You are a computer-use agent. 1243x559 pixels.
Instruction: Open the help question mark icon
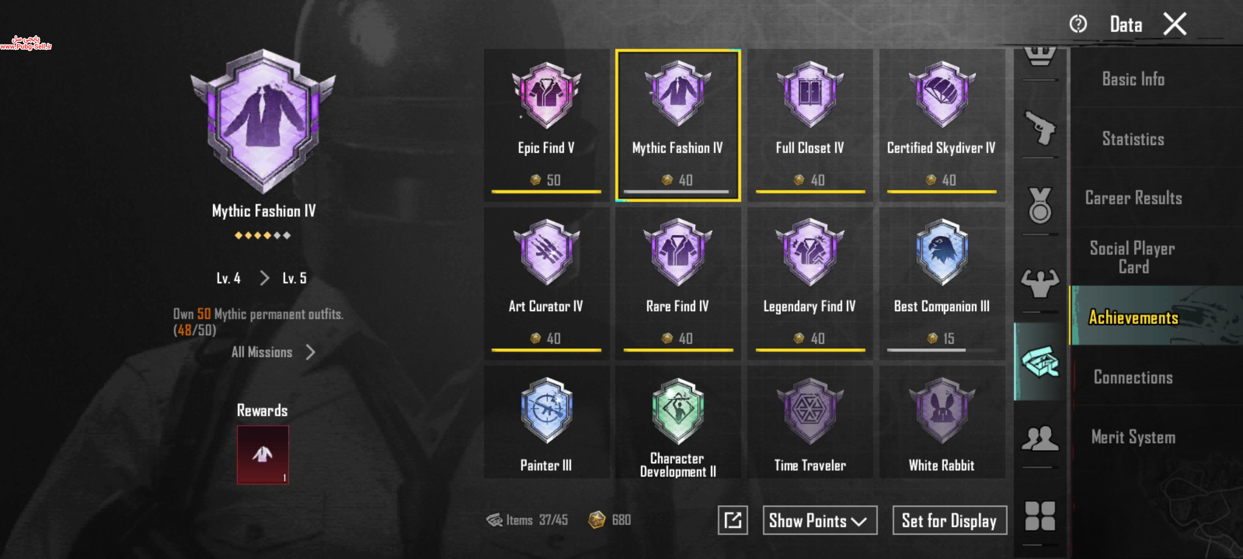[1078, 24]
